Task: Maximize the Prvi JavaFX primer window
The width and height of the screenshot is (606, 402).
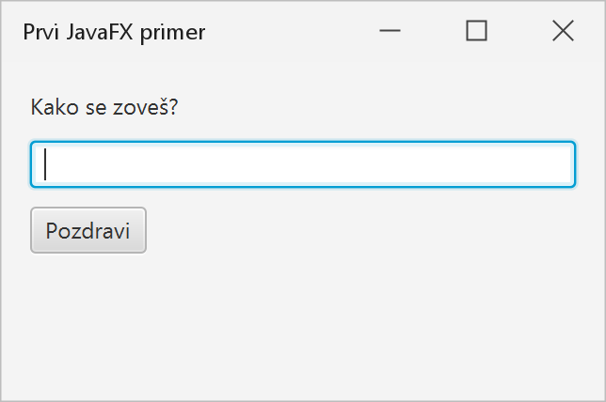Action: pos(476,31)
